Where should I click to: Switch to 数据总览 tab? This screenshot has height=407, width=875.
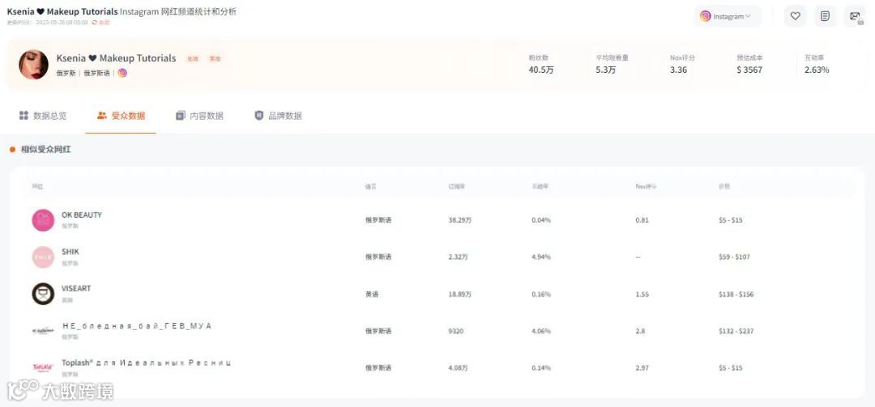pyautogui.click(x=43, y=116)
